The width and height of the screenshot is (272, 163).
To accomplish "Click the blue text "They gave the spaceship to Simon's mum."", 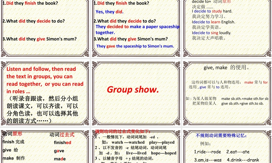I will coord(135,46).
